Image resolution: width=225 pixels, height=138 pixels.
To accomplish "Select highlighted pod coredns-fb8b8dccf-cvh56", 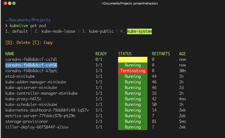I will [31, 65].
